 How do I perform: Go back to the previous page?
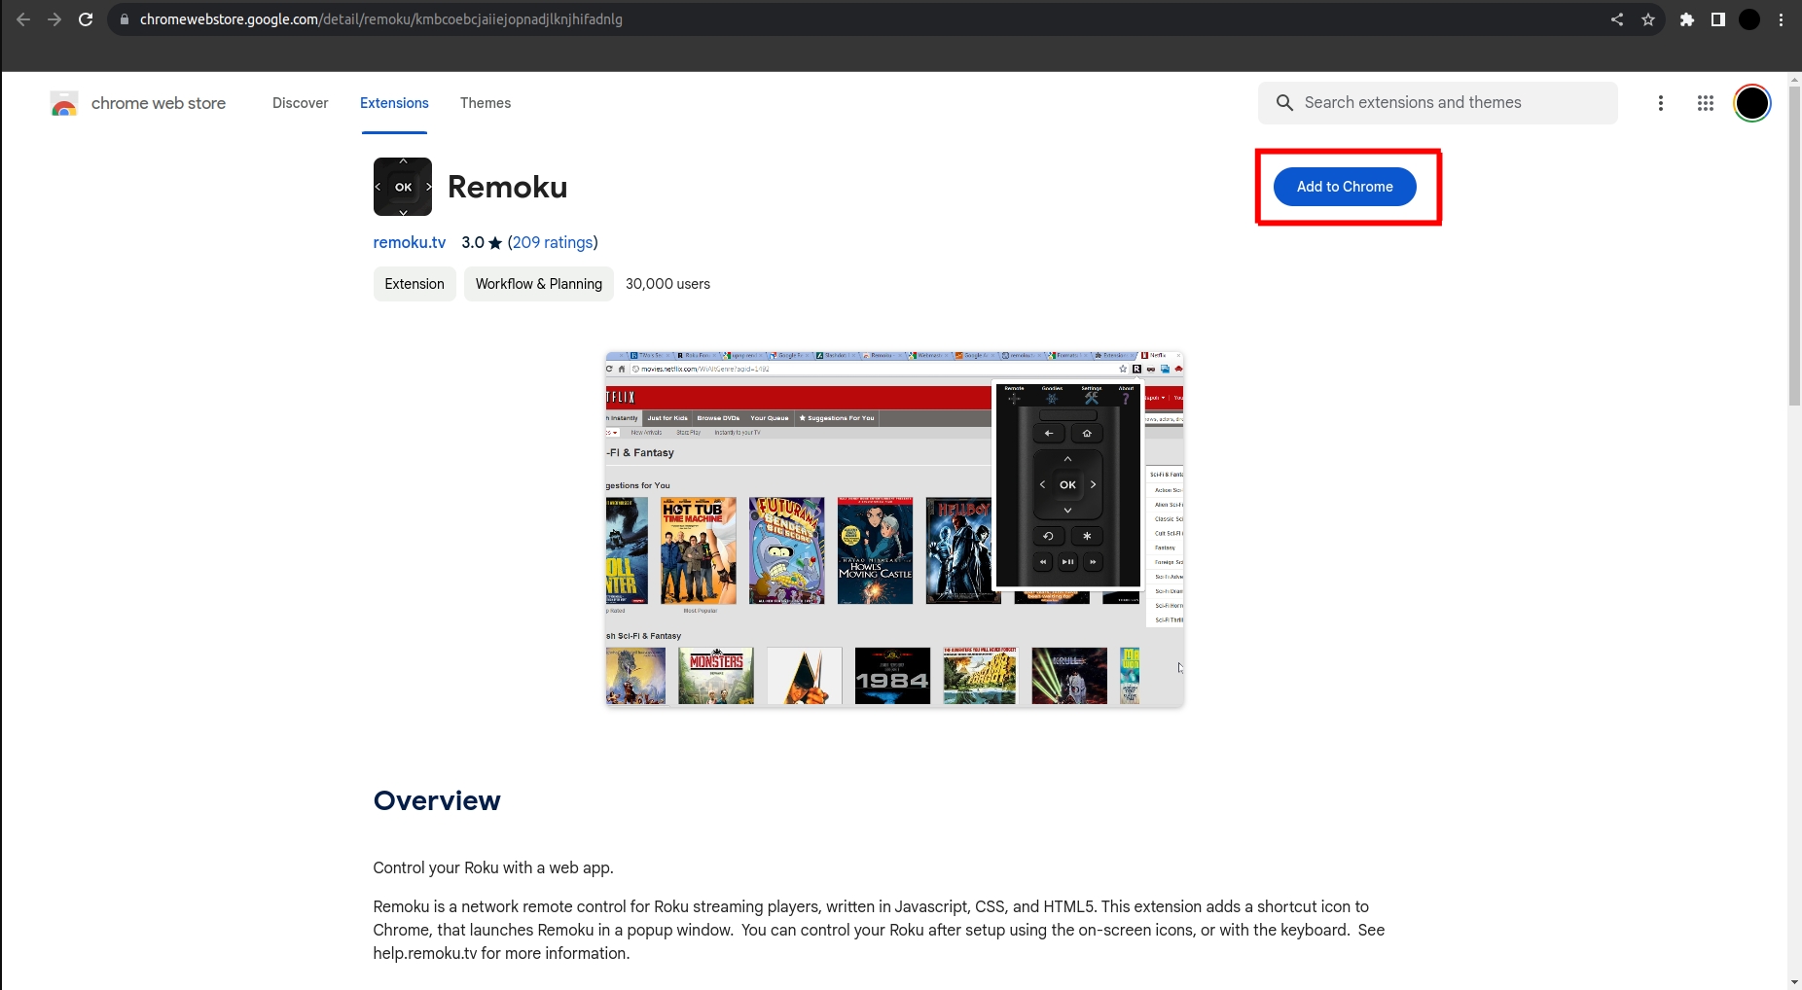tap(23, 19)
